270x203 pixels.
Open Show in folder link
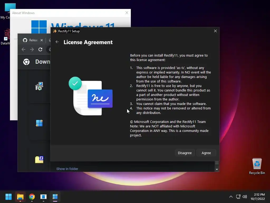click(x=67, y=169)
